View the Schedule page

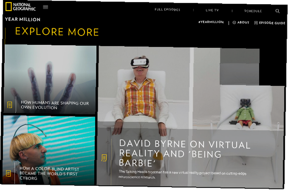(x=253, y=11)
